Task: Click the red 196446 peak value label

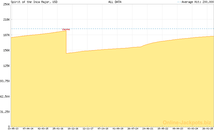Action: tap(66, 29)
